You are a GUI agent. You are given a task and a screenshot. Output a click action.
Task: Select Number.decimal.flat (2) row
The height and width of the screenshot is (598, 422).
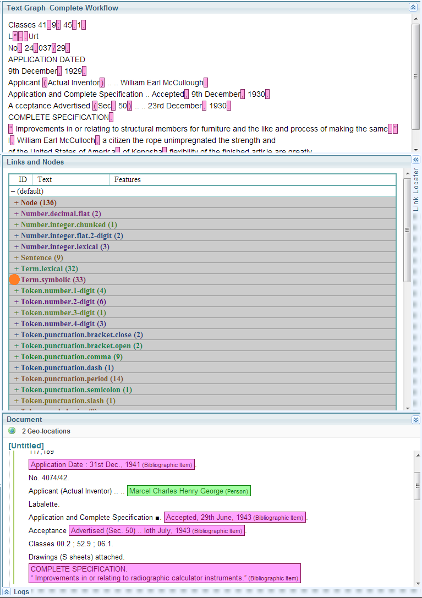click(61, 214)
